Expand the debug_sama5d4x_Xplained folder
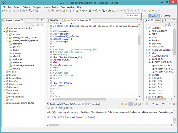 (x=7, y=37)
